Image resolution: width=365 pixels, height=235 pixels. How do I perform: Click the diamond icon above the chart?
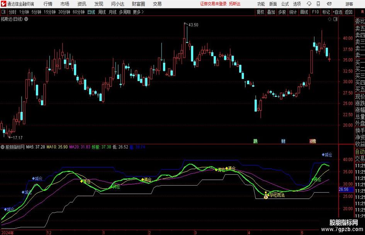coord(329,19)
